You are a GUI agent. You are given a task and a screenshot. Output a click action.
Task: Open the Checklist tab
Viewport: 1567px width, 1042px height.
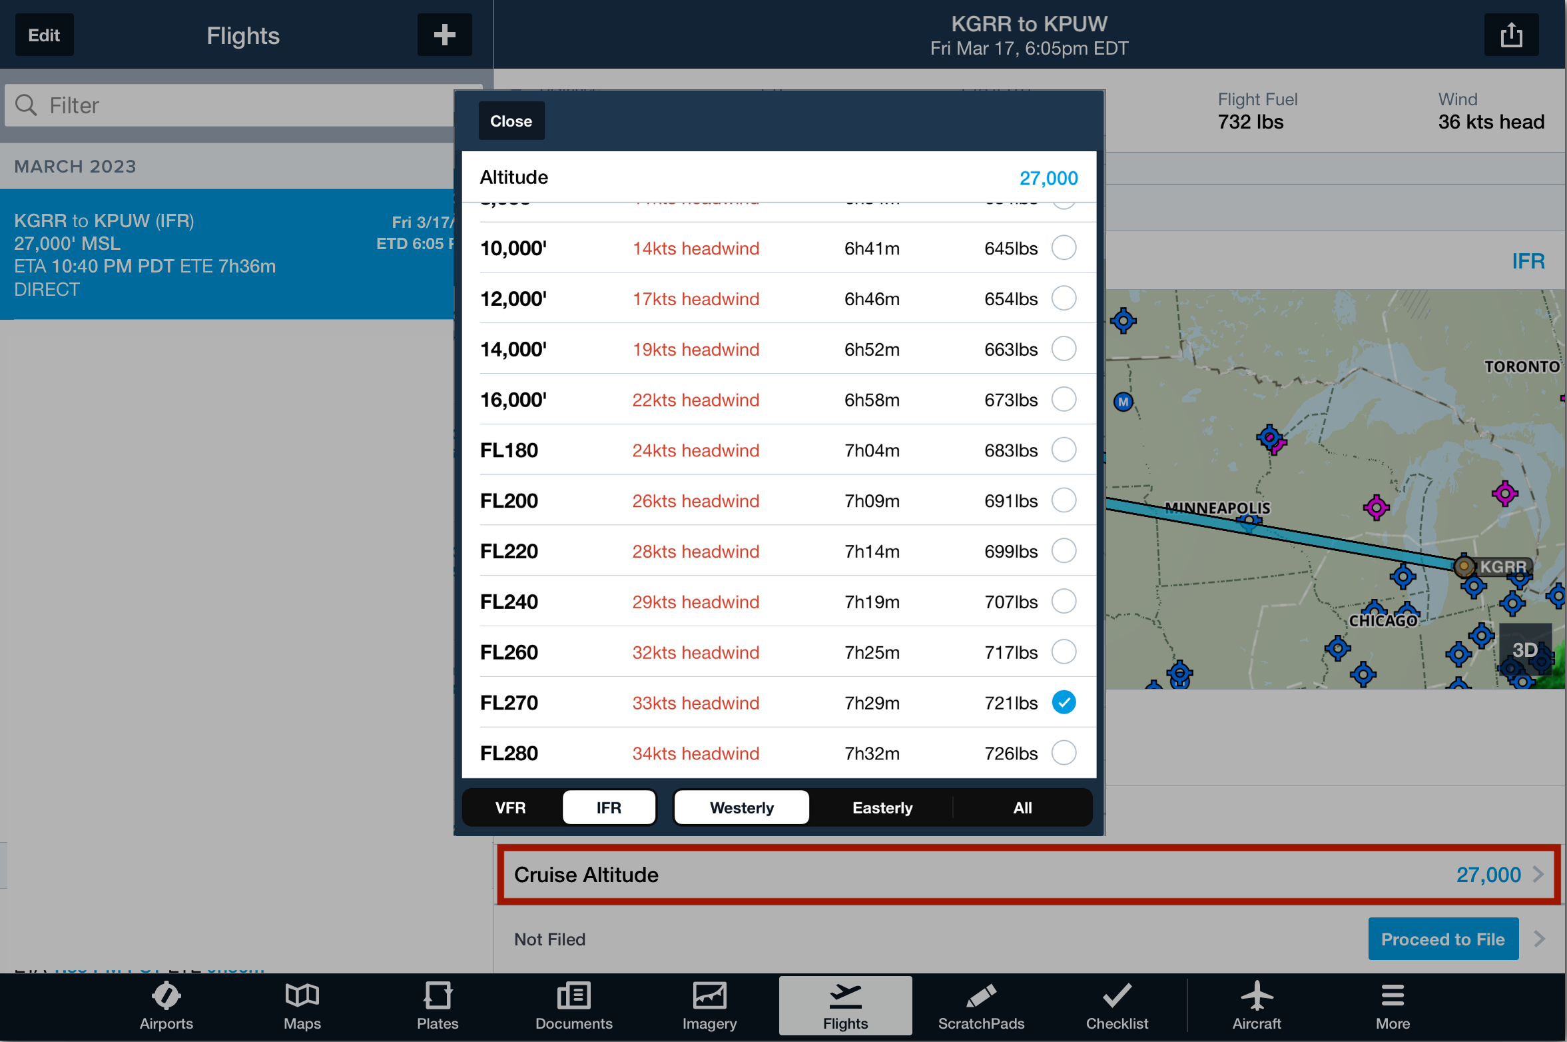click(1117, 1006)
